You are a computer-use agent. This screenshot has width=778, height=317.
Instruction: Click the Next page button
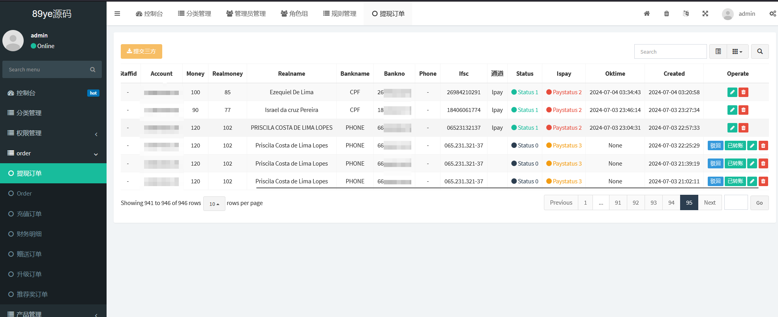pyautogui.click(x=710, y=203)
